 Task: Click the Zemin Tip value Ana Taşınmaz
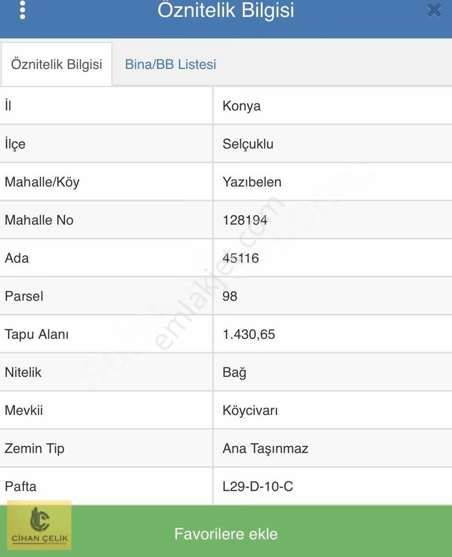pyautogui.click(x=265, y=448)
